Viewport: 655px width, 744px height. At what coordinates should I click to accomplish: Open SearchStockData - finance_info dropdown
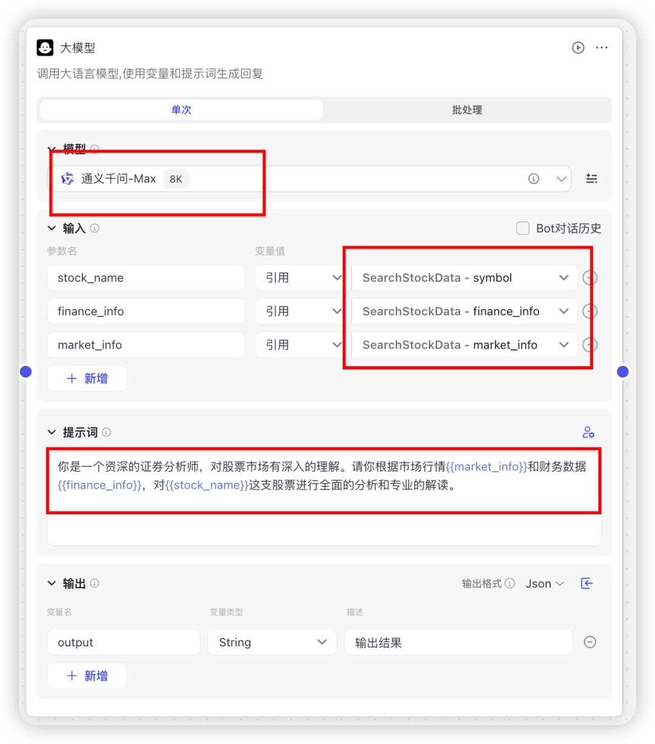tap(465, 311)
